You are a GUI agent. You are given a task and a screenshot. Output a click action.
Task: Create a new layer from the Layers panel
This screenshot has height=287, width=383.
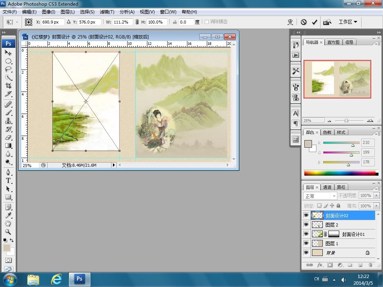pyautogui.click(x=360, y=265)
